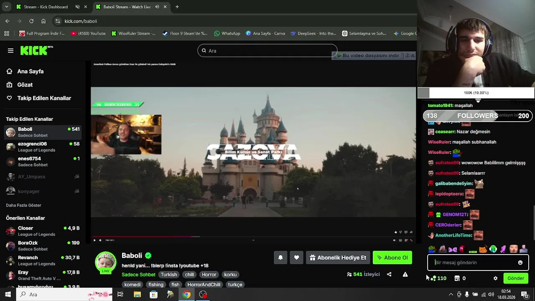Screen dimensions: 535x301
Task: Click Bu video dosyasını indir button
Action: tap(368, 55)
